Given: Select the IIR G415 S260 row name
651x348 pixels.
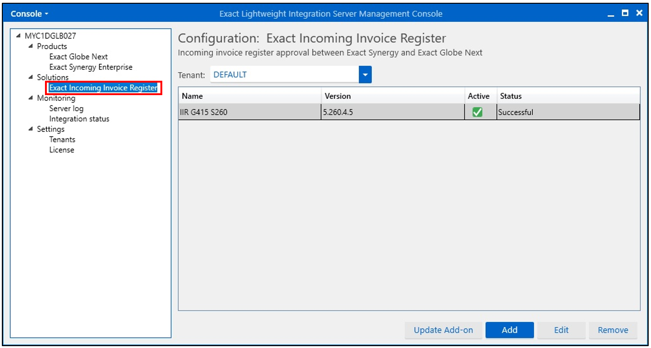Looking at the screenshot, I should (250, 112).
